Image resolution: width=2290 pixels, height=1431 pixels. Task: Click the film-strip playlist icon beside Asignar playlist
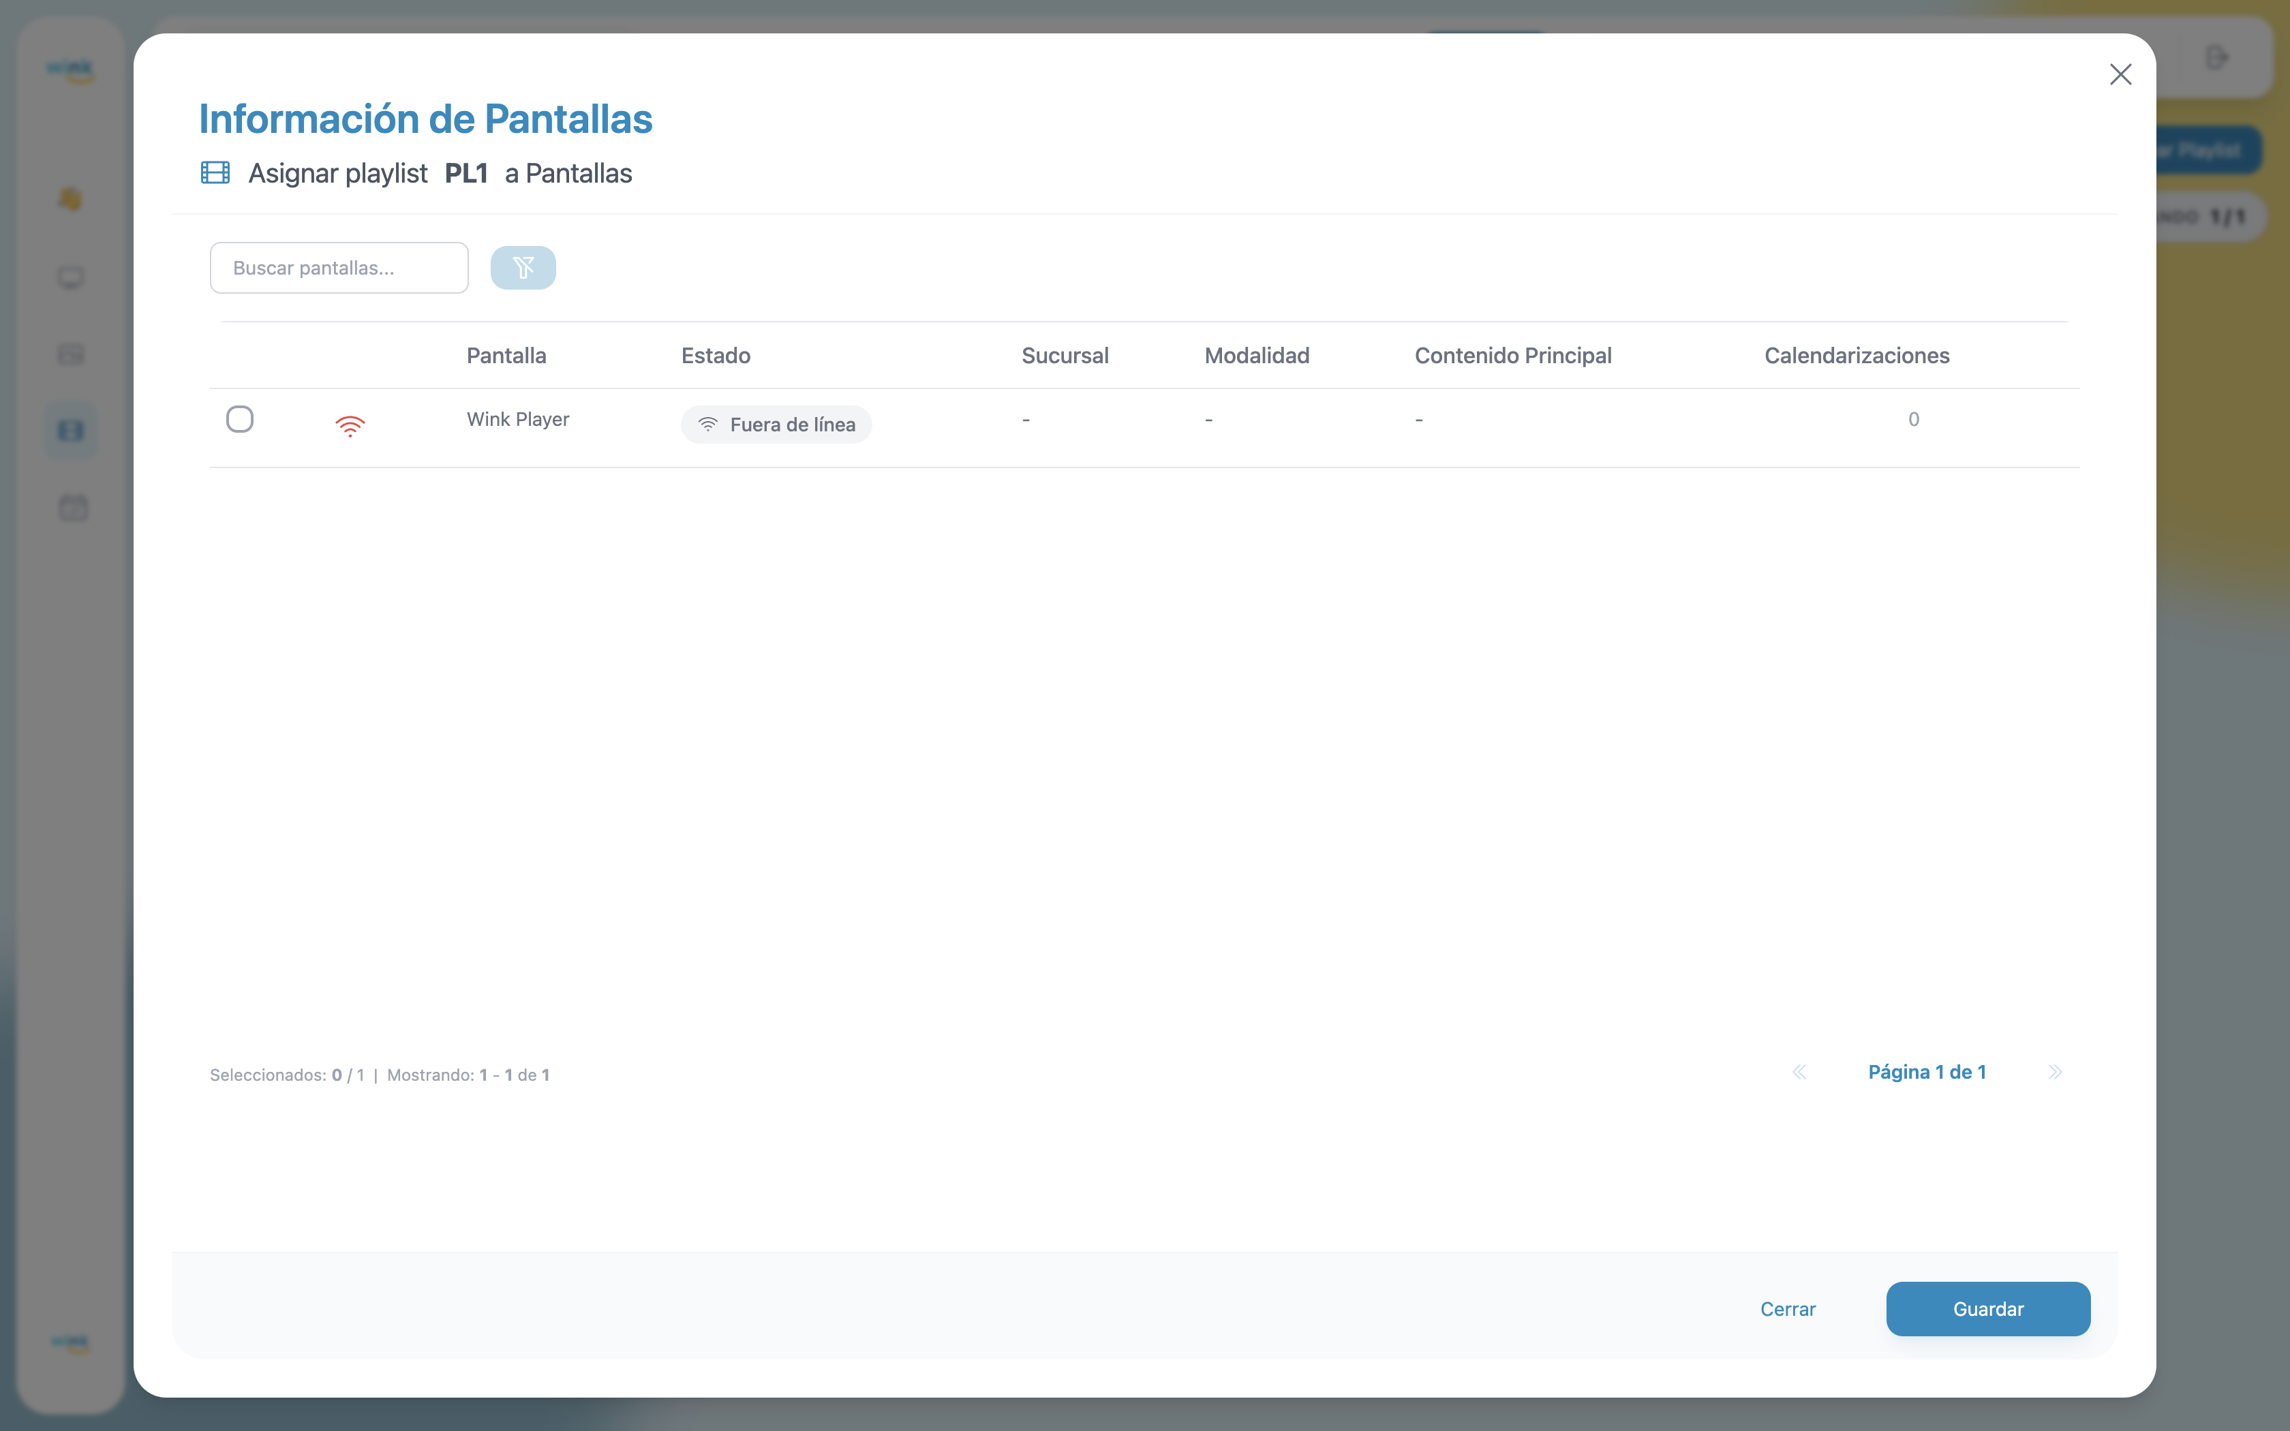(215, 172)
